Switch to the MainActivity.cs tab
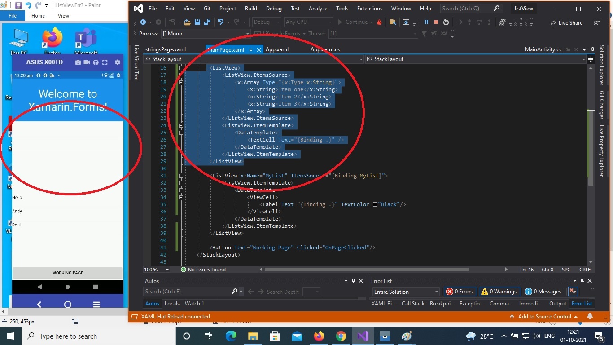Viewport: 613px width, 345px height. pos(543,49)
